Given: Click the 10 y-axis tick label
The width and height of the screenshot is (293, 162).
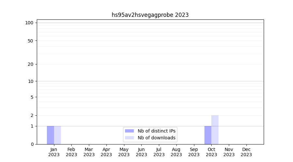Looking at the screenshot, I should tap(31, 81).
